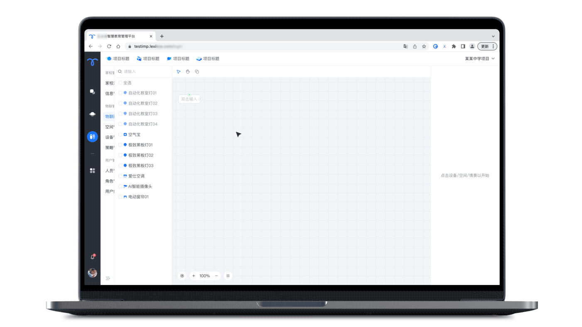Check 爱仕空调 checkbox
This screenshot has width=582, height=327.
click(120, 176)
